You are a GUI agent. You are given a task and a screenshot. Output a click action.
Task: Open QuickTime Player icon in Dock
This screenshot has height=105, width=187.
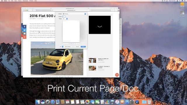click(137, 102)
